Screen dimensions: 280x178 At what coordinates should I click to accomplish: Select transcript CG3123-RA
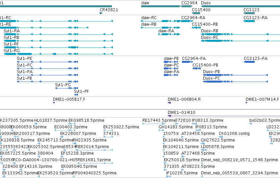click(x=255, y=18)
